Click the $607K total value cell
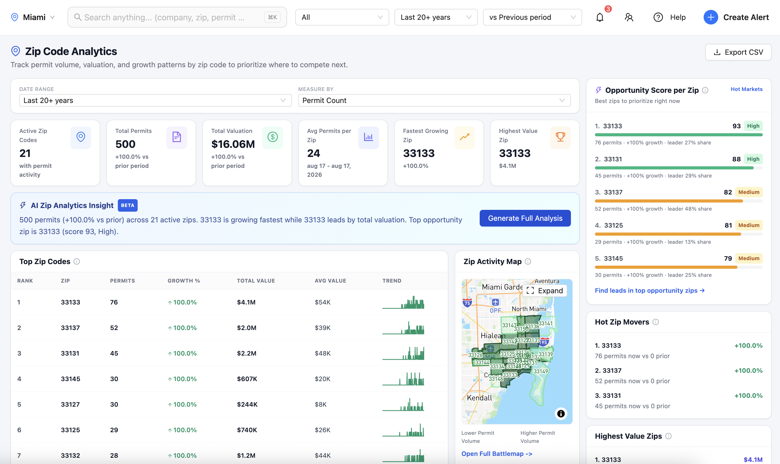 tap(247, 379)
